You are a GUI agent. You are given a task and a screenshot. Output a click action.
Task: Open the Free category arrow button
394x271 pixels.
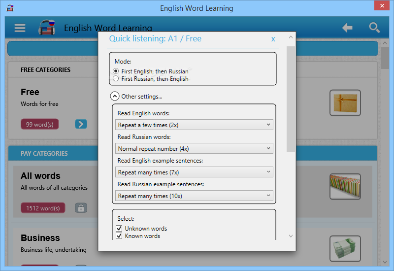(81, 124)
